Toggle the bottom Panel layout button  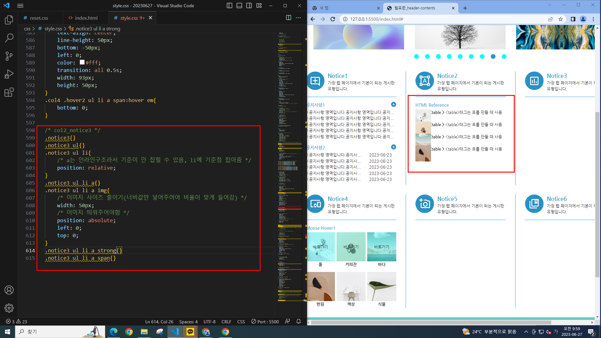click(x=239, y=6)
